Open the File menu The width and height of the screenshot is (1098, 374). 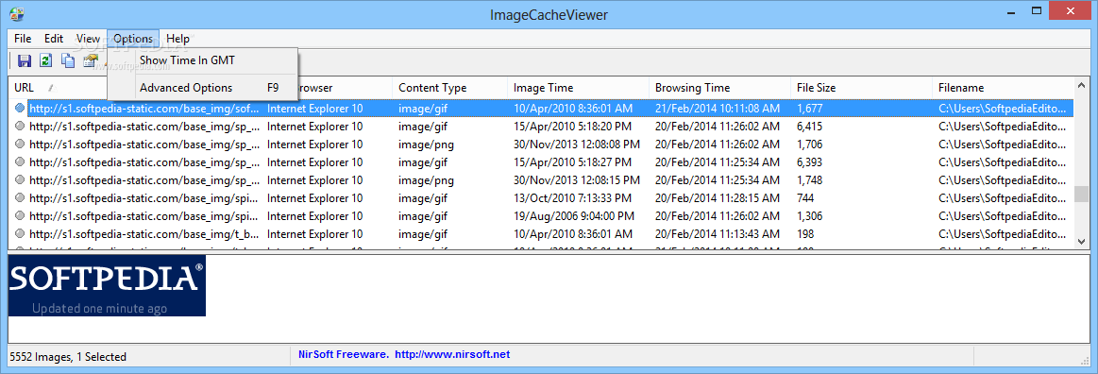(23, 39)
